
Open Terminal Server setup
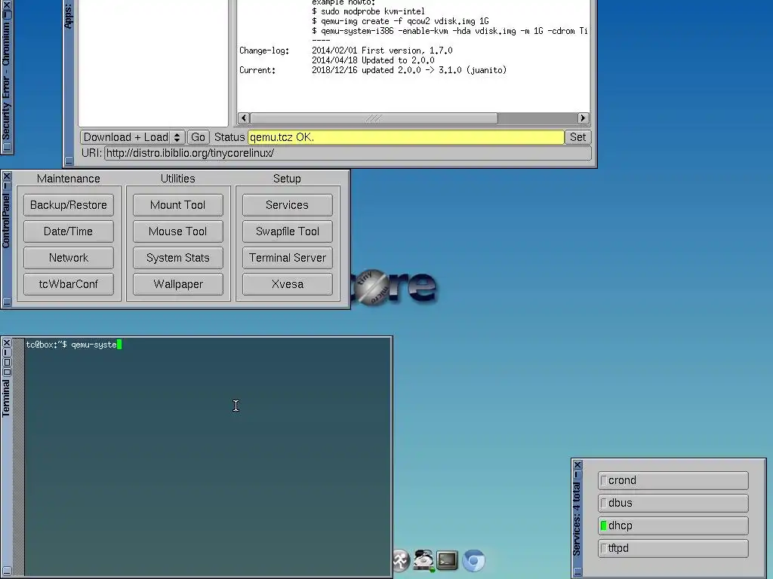[288, 258]
